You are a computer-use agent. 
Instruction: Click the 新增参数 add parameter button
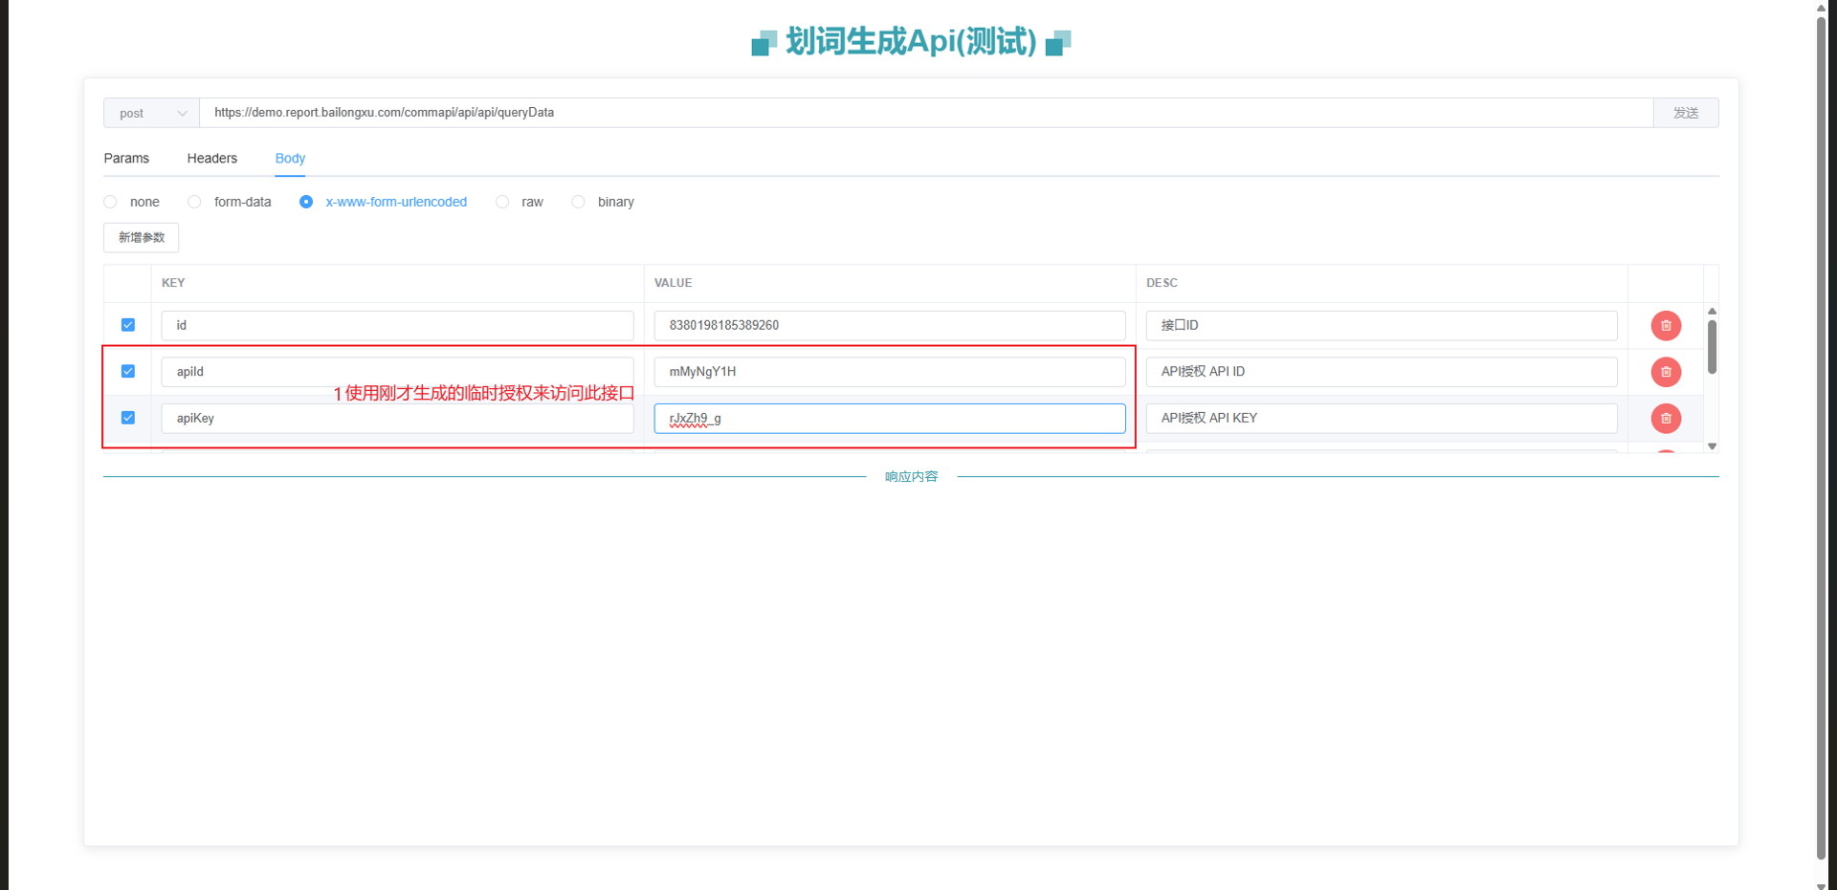[x=141, y=238]
